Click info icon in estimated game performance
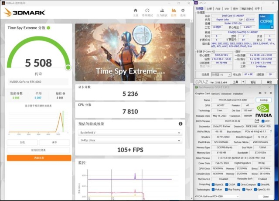The image size is (279, 201). pyautogui.click(x=180, y=124)
